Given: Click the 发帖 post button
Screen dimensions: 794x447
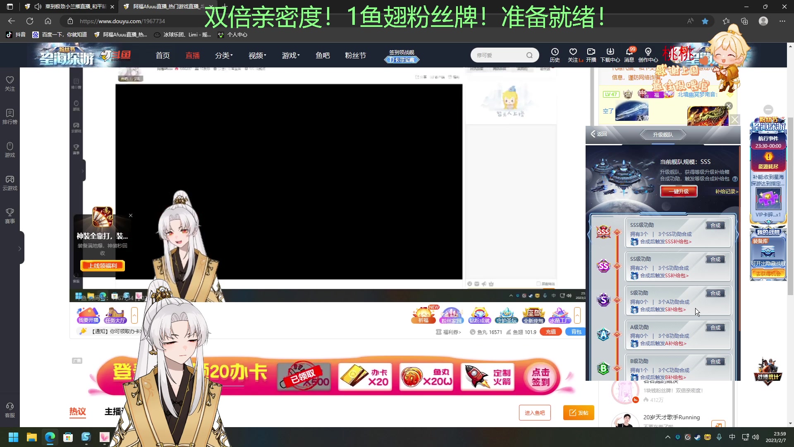Looking at the screenshot, I should 579,413.
